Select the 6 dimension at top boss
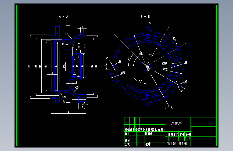The image size is (233, 151). (82, 27)
